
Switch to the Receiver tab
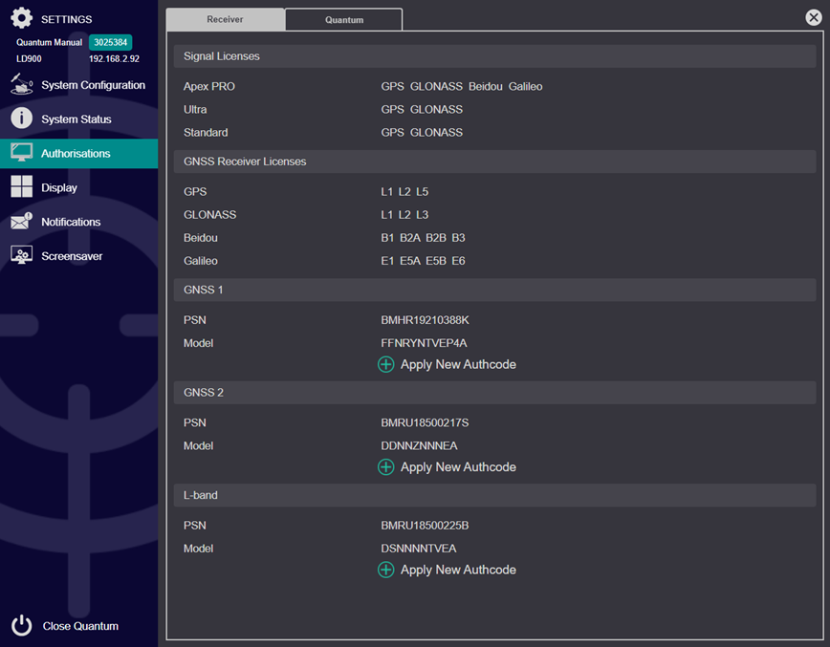coord(225,19)
